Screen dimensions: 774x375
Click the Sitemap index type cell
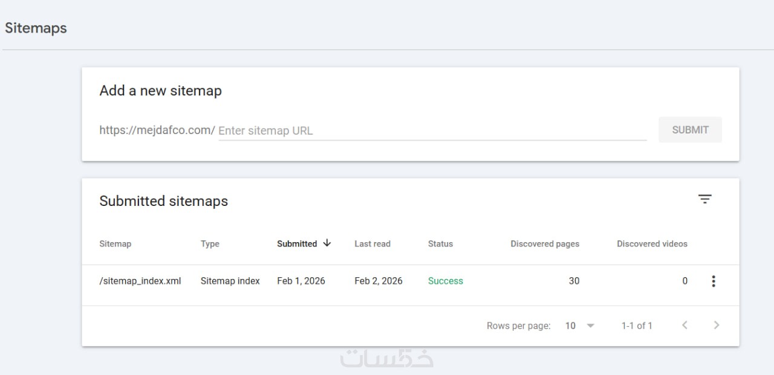point(230,281)
